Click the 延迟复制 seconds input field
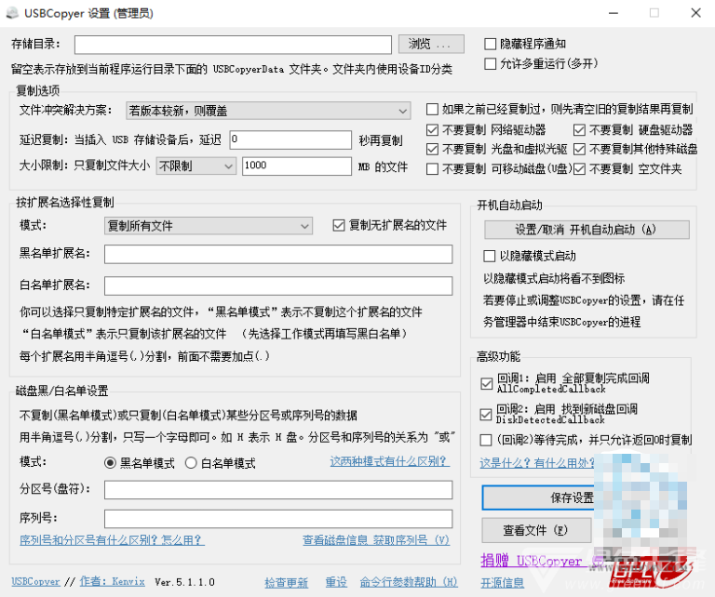Screen dimensions: 715x597 (290, 139)
